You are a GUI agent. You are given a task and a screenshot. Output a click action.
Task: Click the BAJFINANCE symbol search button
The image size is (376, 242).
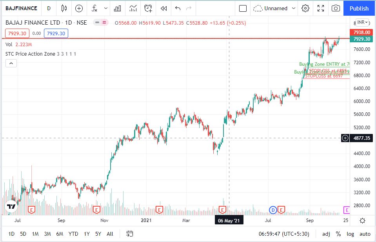[21, 8]
